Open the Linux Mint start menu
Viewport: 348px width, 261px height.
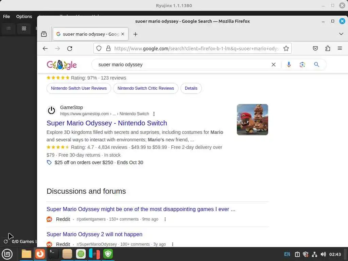[x=7, y=254]
